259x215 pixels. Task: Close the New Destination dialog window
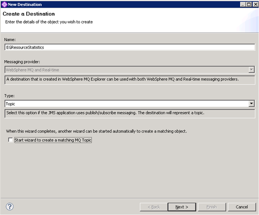tap(255, 4)
